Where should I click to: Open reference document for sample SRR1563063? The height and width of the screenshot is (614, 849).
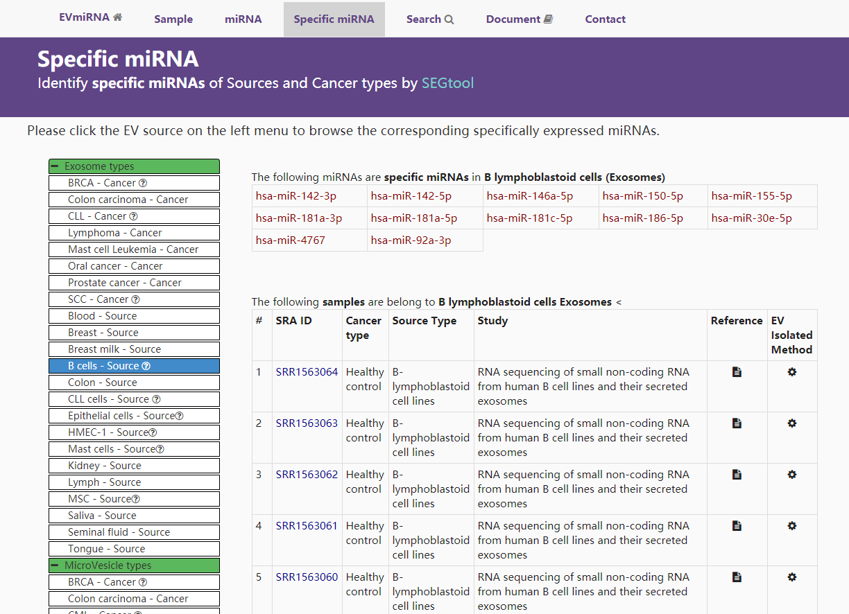click(x=737, y=423)
